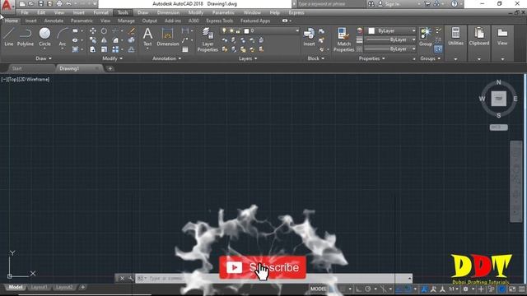The height and width of the screenshot is (296, 527).
Task: Open the Dimension menu
Action: [x=168, y=13]
